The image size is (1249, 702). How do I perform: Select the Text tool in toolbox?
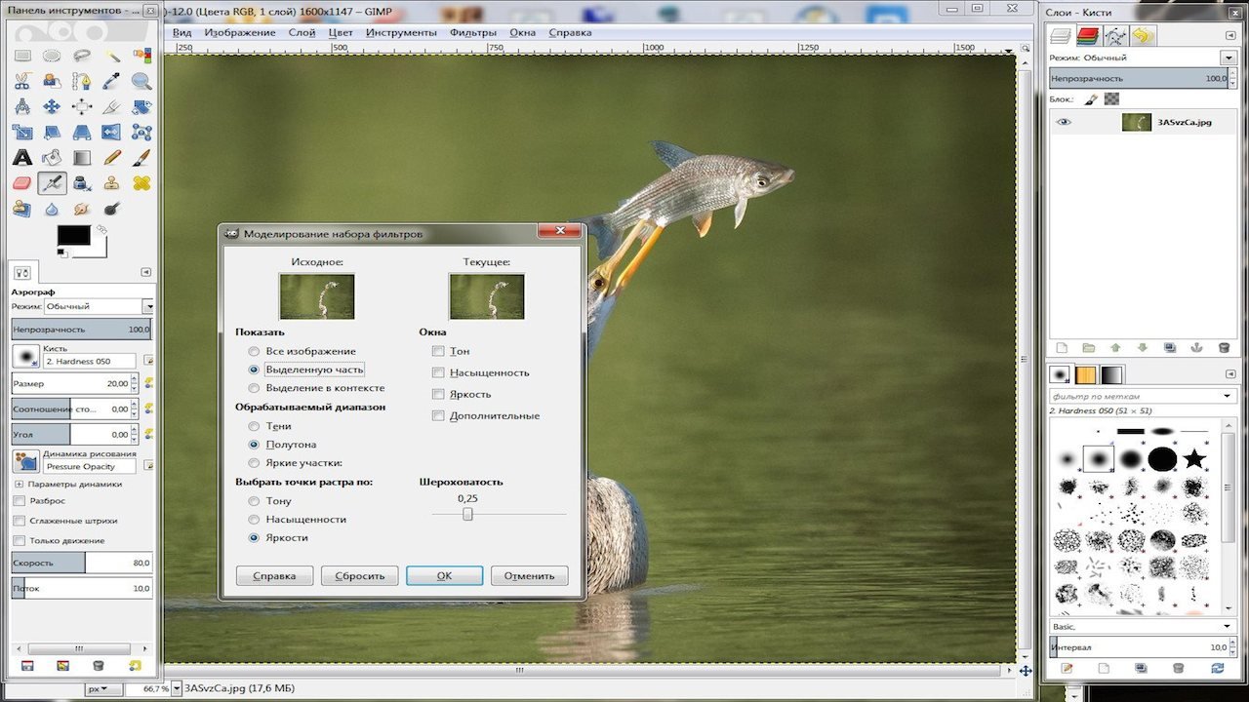[x=22, y=157]
